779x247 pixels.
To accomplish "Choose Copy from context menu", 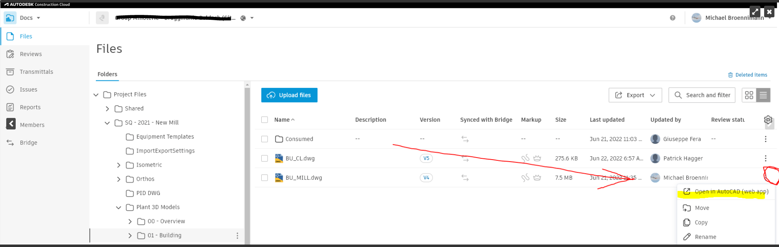I will pyautogui.click(x=726, y=222).
